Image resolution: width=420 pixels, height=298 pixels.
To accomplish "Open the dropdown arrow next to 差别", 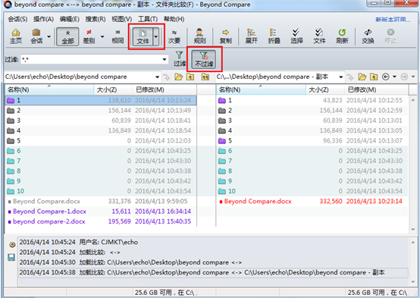I will (x=102, y=36).
